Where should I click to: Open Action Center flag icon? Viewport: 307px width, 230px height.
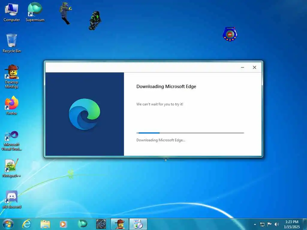270,224
